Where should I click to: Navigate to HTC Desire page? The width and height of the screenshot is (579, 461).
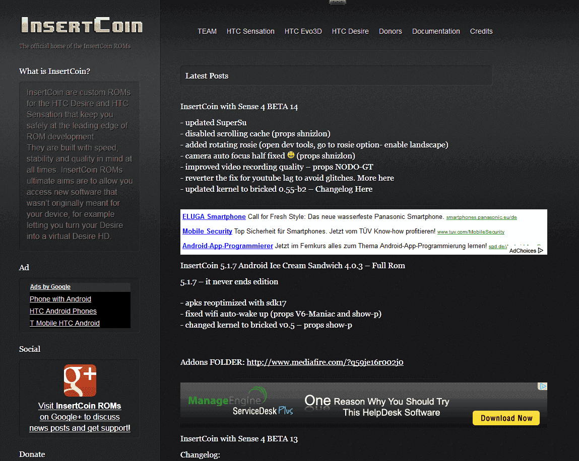click(350, 31)
